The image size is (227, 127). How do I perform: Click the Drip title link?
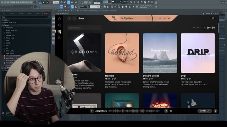[183, 76]
